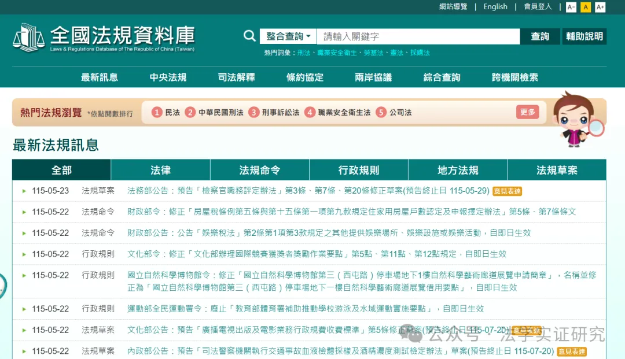Open 國立自然科學博物館令 notice

tap(362, 282)
